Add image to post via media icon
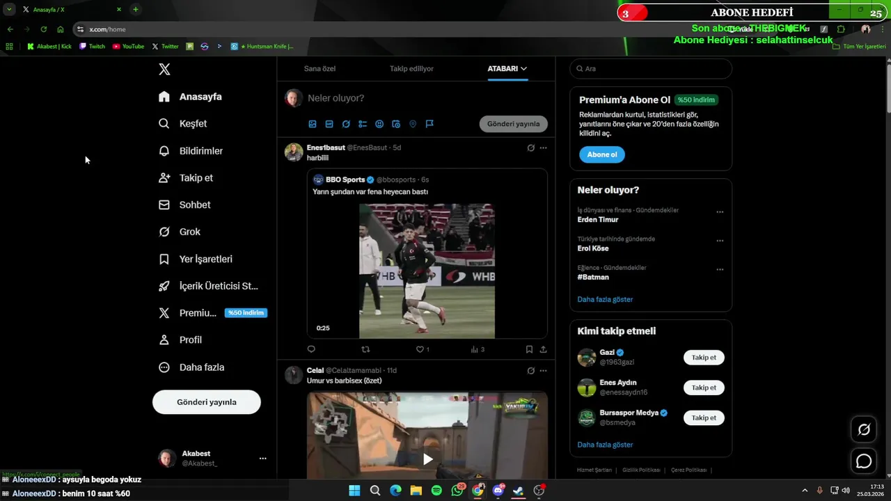Screen dimensions: 891x501 point(313,124)
